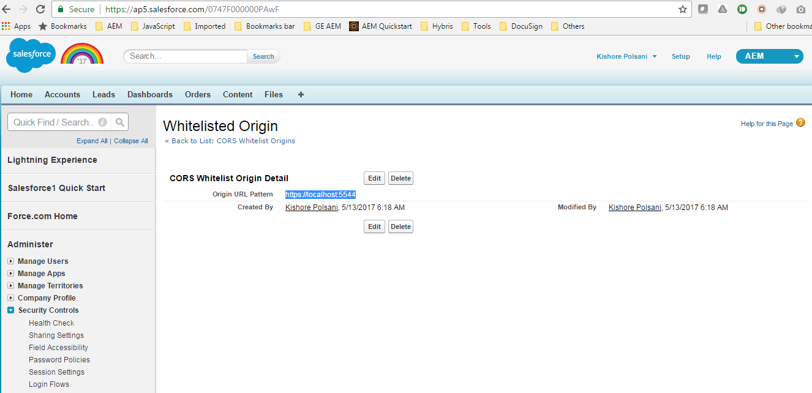The height and width of the screenshot is (393, 812).
Task: Open the Files tab
Action: pyautogui.click(x=274, y=94)
